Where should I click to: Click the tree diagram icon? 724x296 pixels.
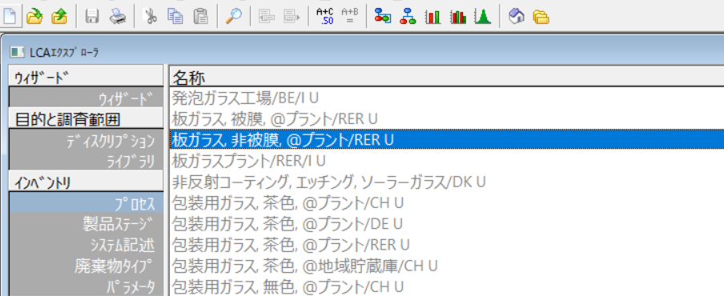pos(408,17)
